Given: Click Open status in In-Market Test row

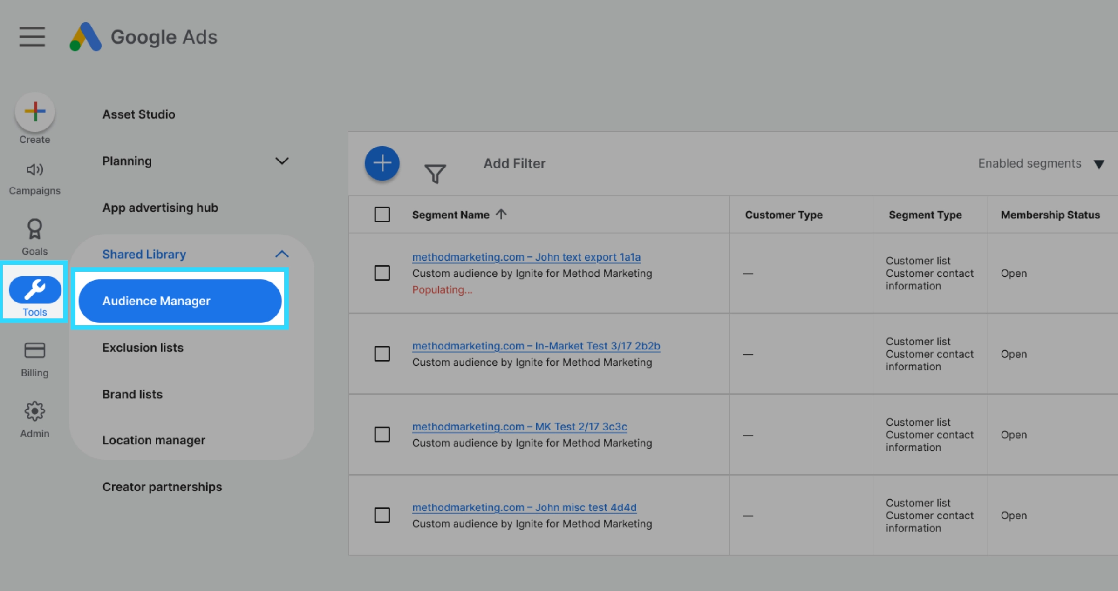Looking at the screenshot, I should tap(1014, 354).
